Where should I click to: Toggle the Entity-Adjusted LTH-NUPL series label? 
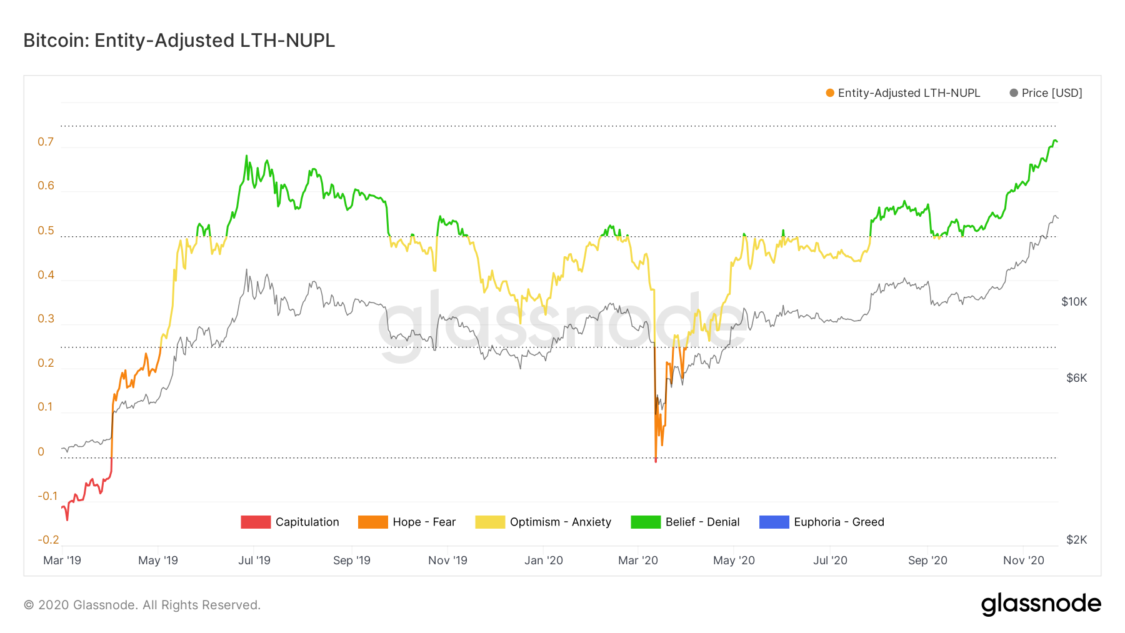(909, 93)
